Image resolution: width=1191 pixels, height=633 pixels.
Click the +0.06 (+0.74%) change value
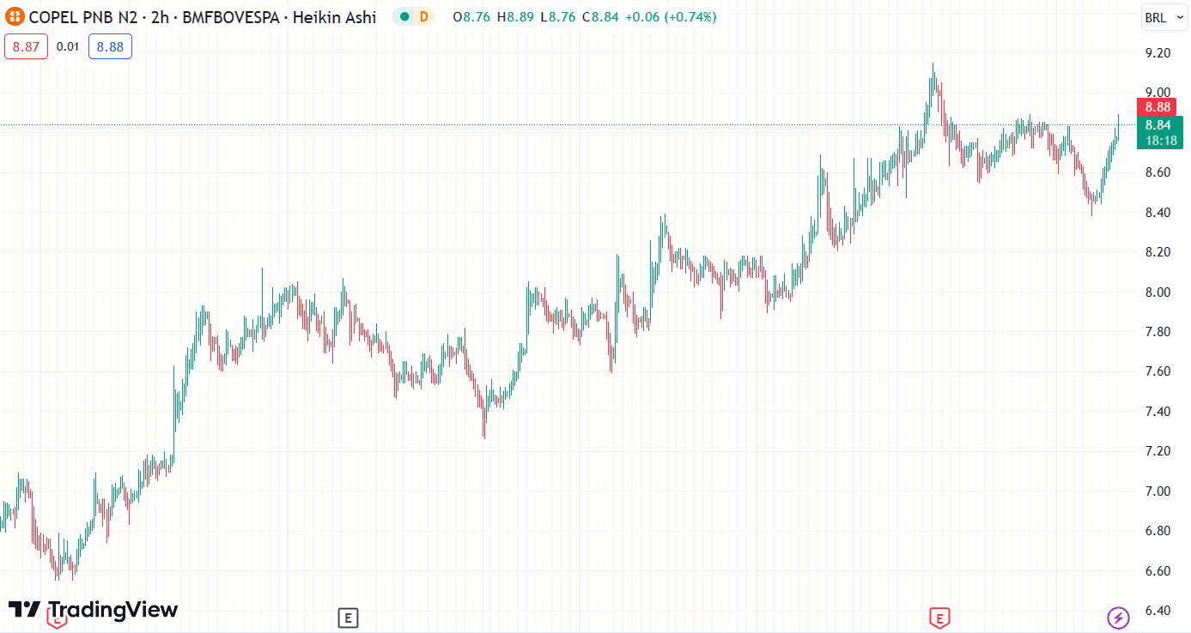(671, 16)
